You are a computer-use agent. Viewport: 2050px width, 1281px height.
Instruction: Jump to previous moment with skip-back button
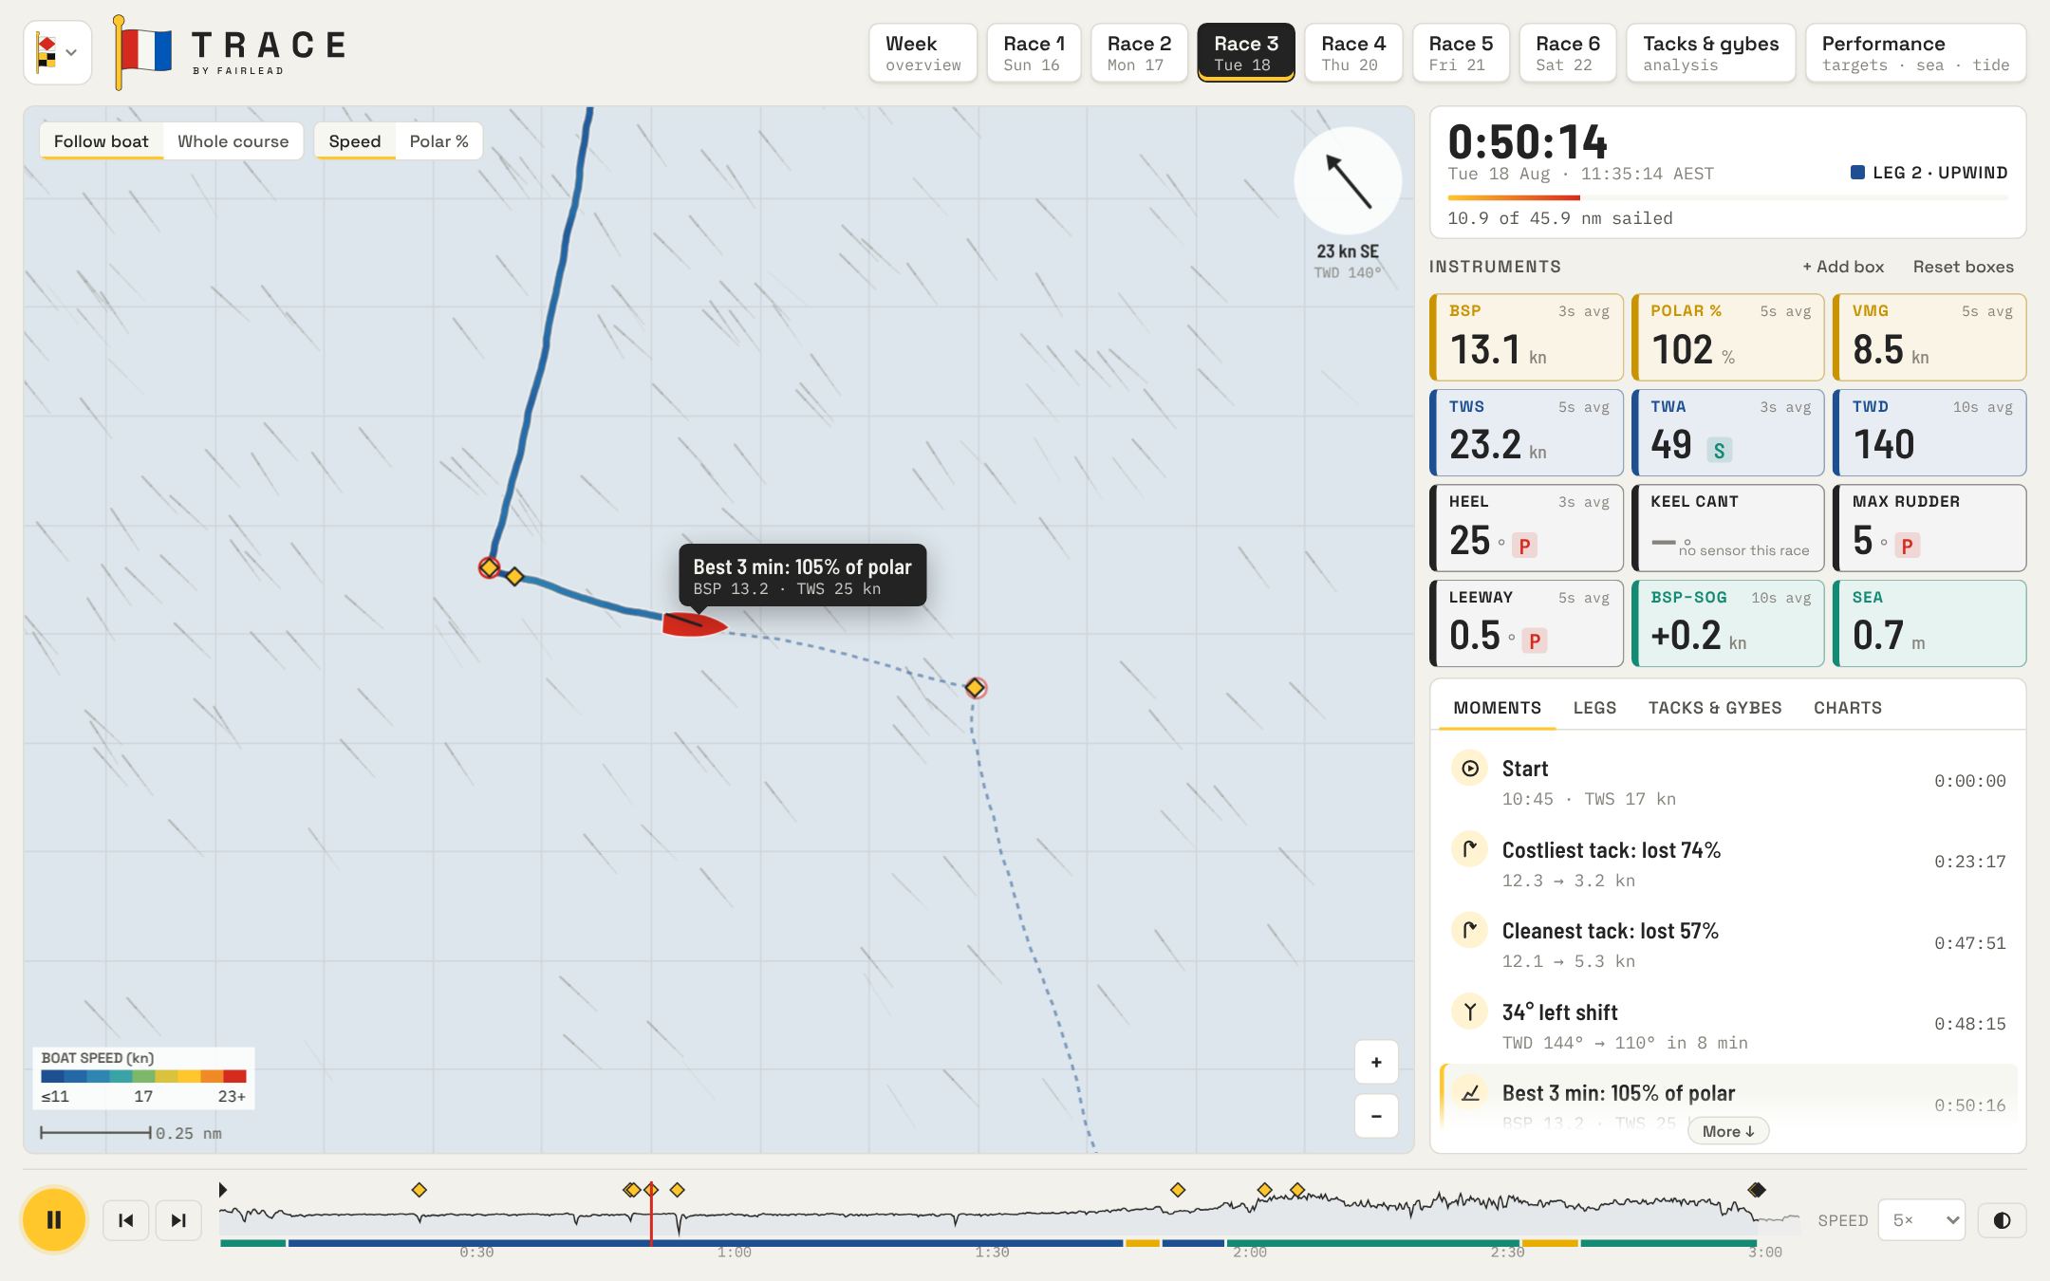click(125, 1220)
